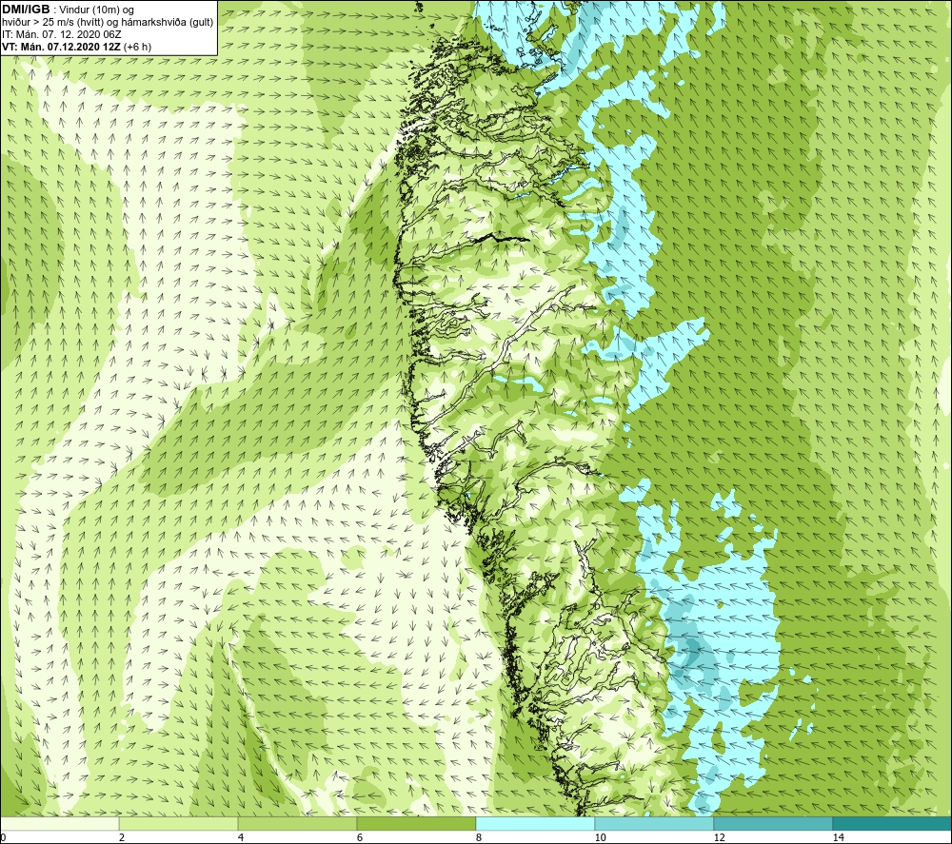Click the '14' label under the color scale

838,837
